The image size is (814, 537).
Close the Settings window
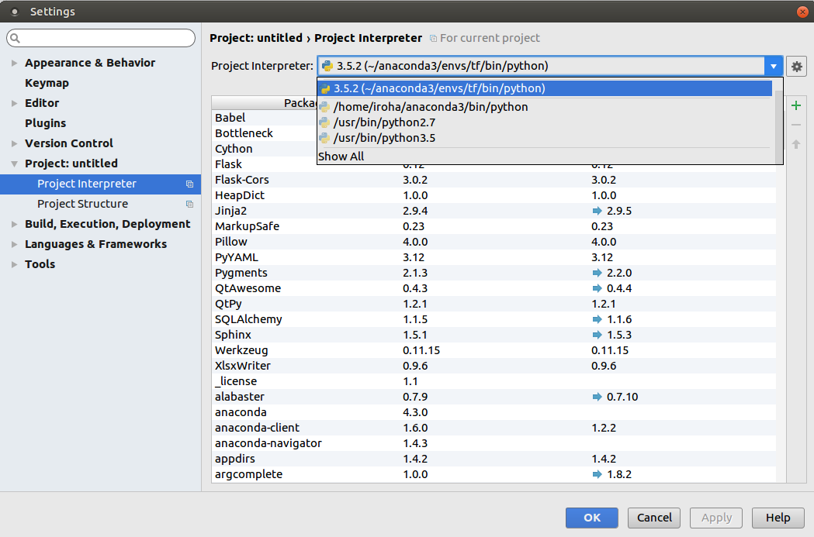[802, 12]
